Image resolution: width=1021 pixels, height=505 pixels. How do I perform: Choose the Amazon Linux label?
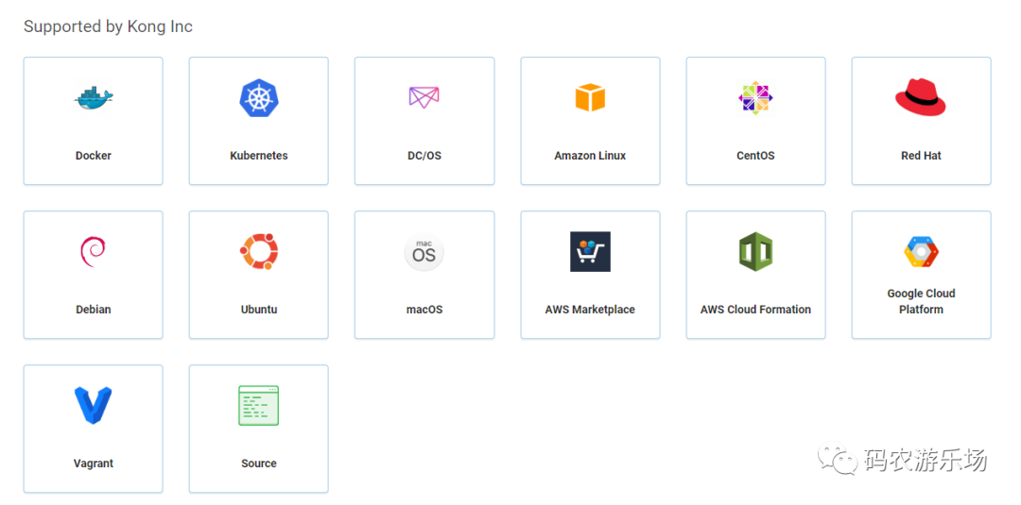[590, 156]
